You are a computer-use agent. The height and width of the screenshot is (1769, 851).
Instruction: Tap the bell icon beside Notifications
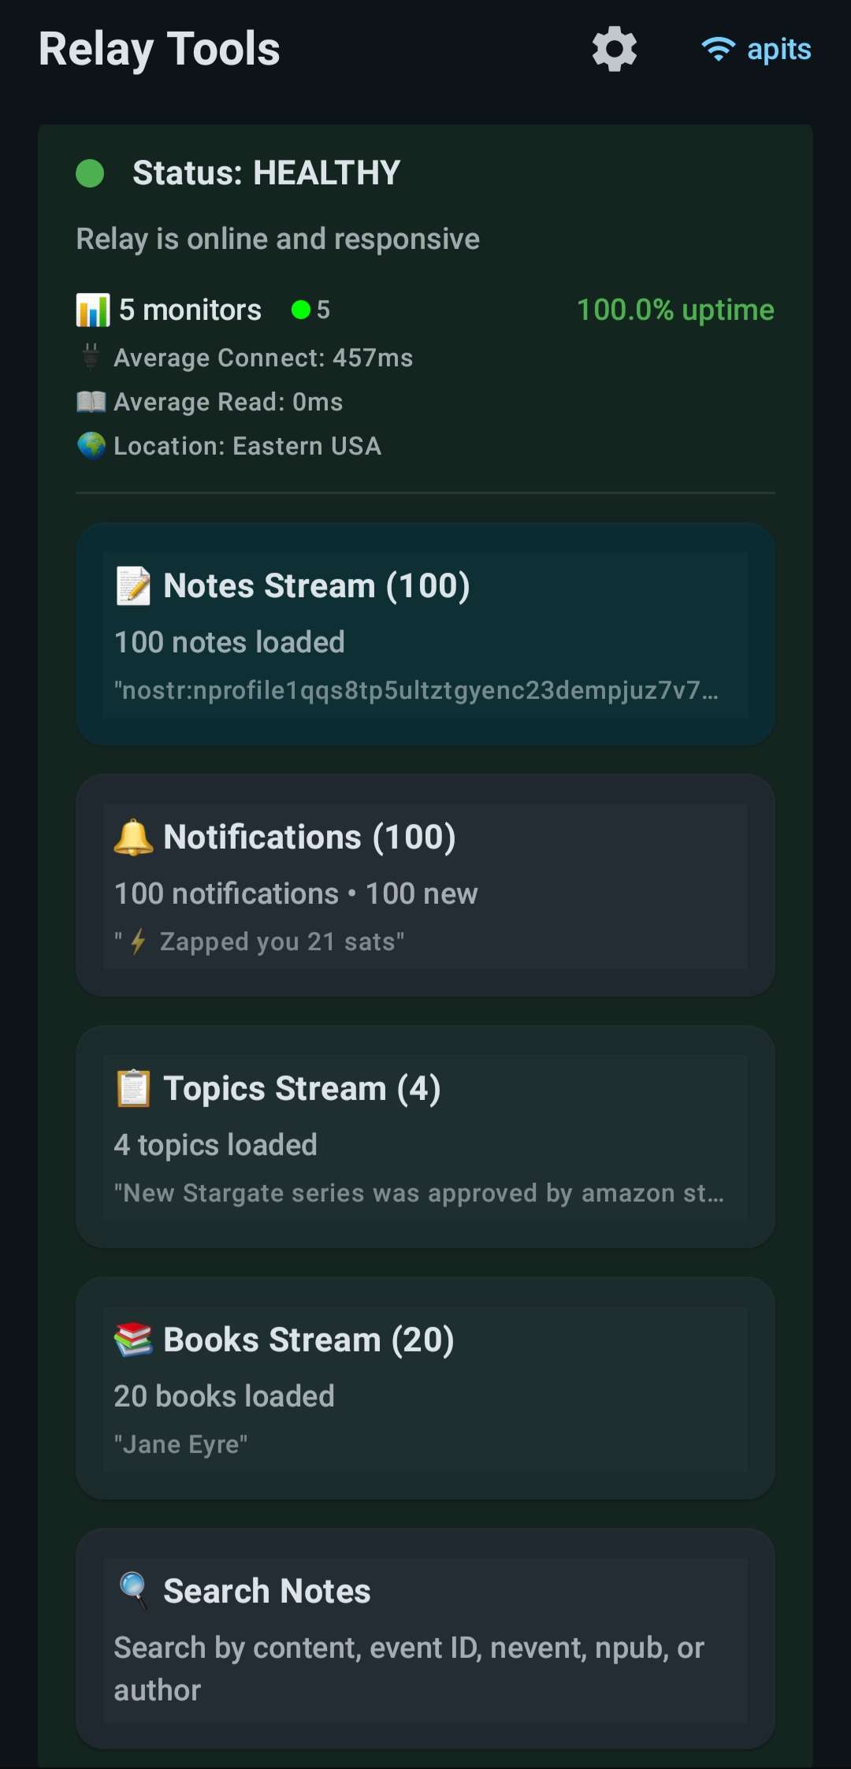pyautogui.click(x=133, y=837)
